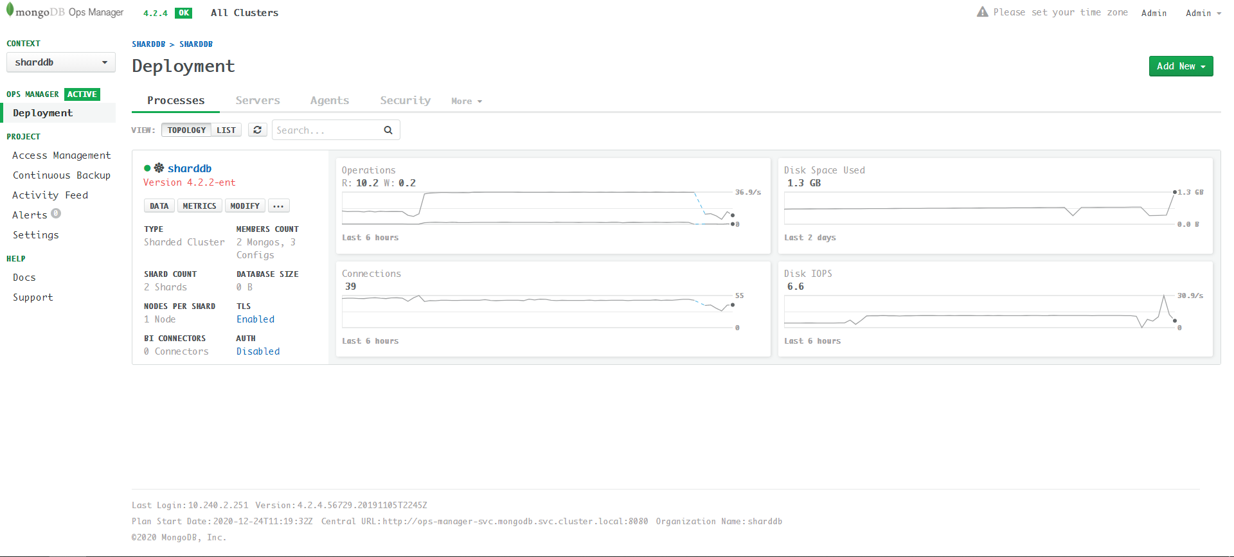This screenshot has height=557, width=1234.
Task: Click the second SHARDDB breadcrumb link
Action: tap(196, 44)
